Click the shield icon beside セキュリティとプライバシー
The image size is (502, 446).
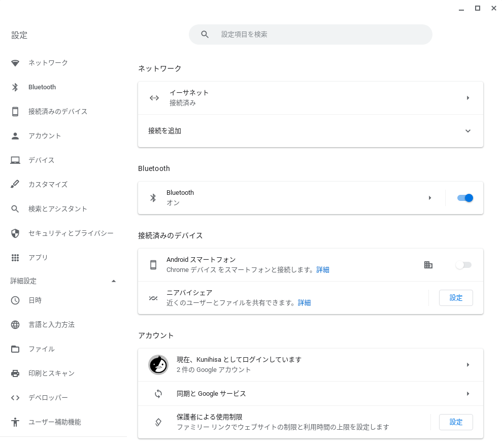pos(15,233)
